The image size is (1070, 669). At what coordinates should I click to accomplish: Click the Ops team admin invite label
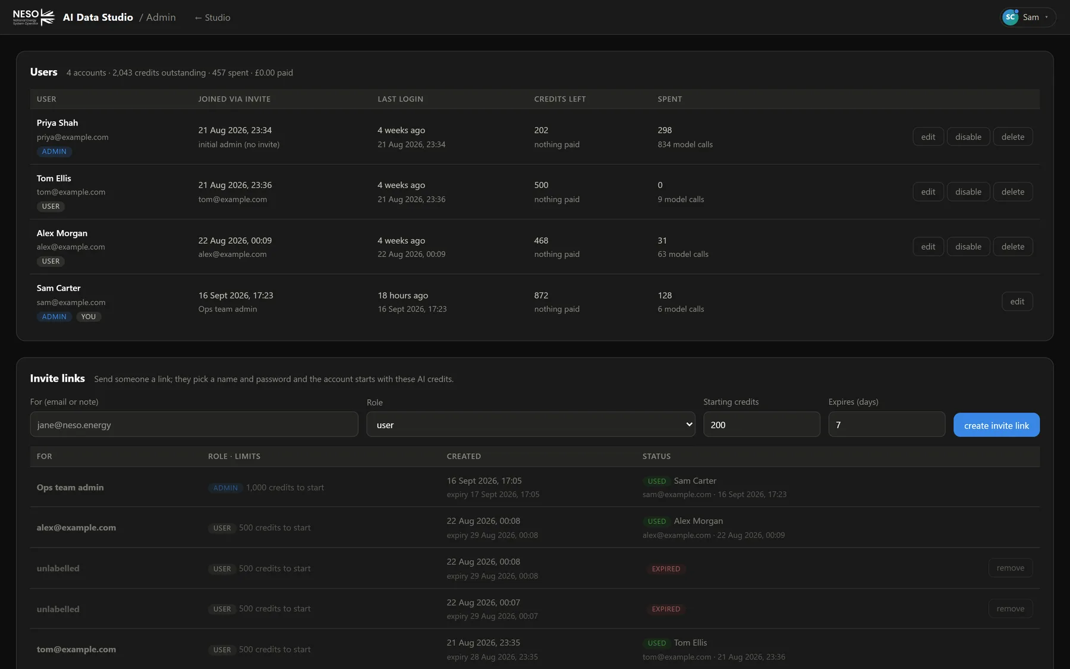[70, 488]
